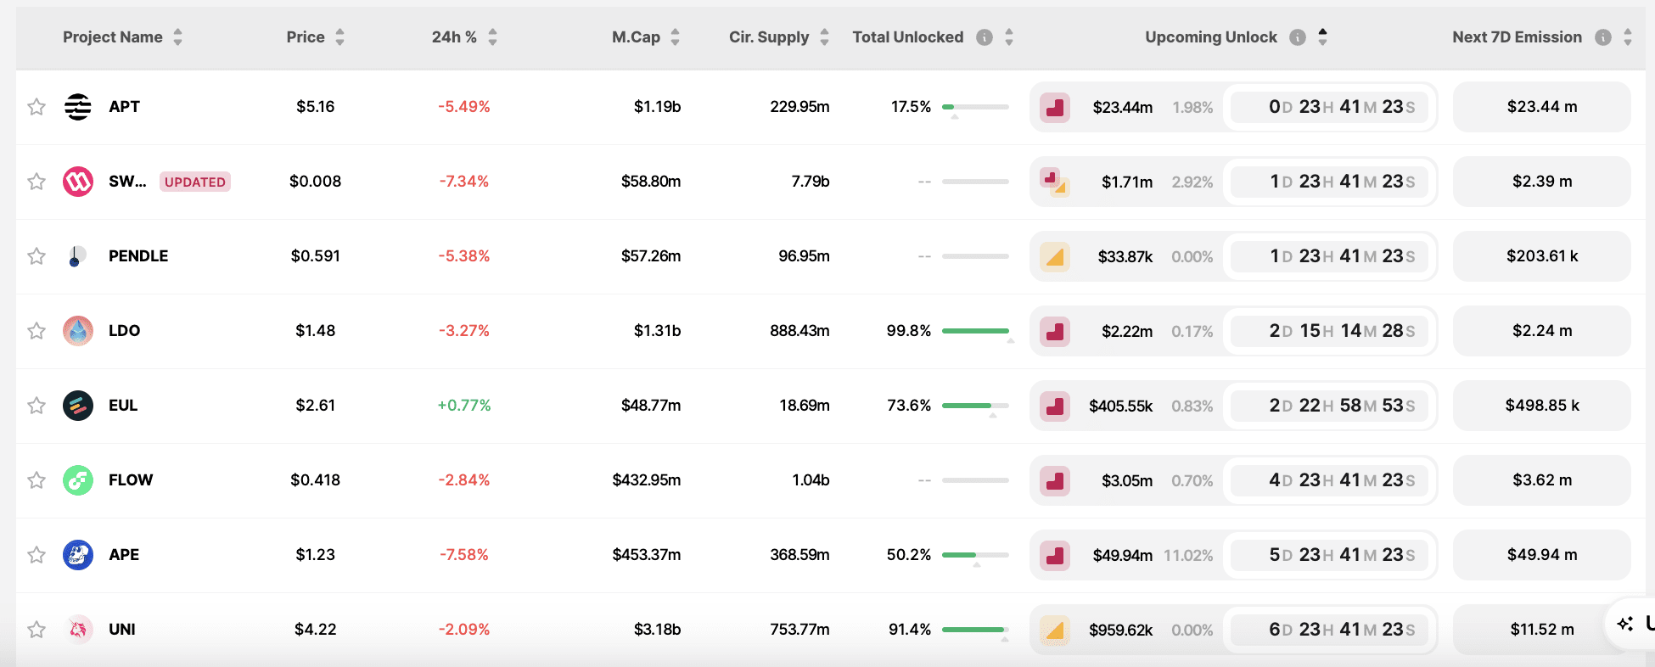Screen dimensions: 1655x667
Task: Click LDO countdown 2D 15H 14M
Action: [1330, 331]
